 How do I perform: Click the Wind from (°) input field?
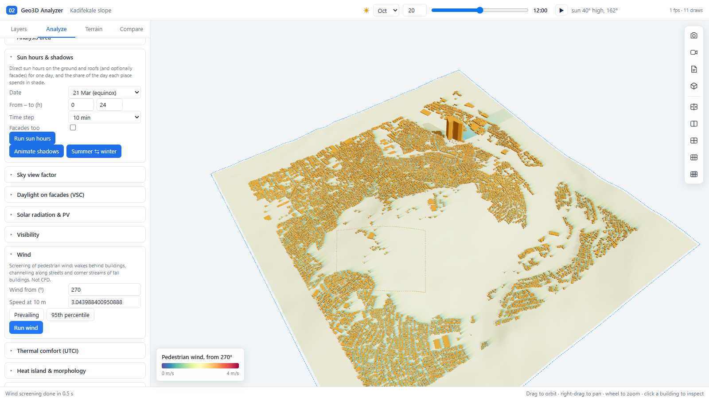pyautogui.click(x=105, y=289)
